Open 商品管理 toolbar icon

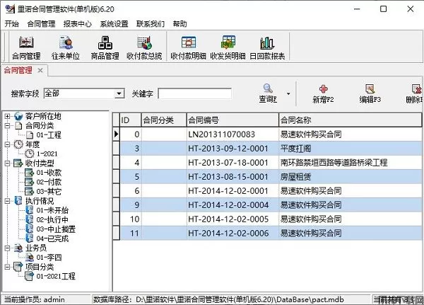[x=105, y=42]
